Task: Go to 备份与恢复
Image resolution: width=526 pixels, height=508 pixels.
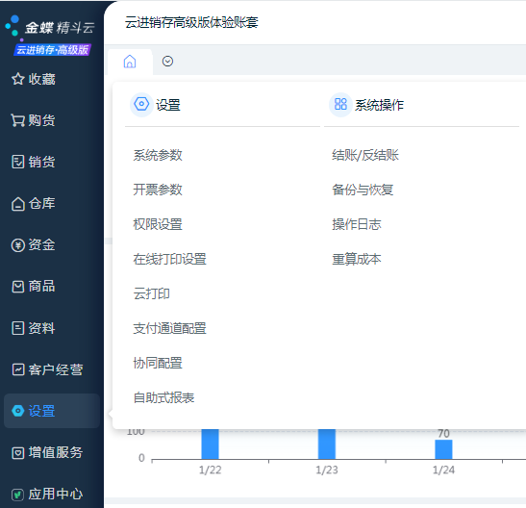Action: tap(363, 190)
